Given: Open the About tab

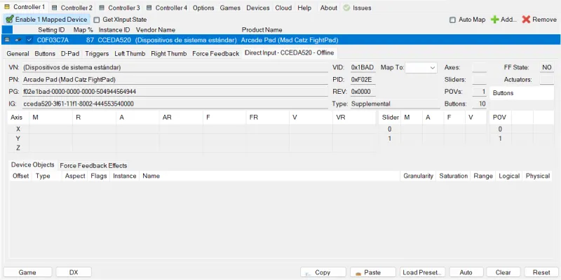Looking at the screenshot, I should click(x=328, y=8).
